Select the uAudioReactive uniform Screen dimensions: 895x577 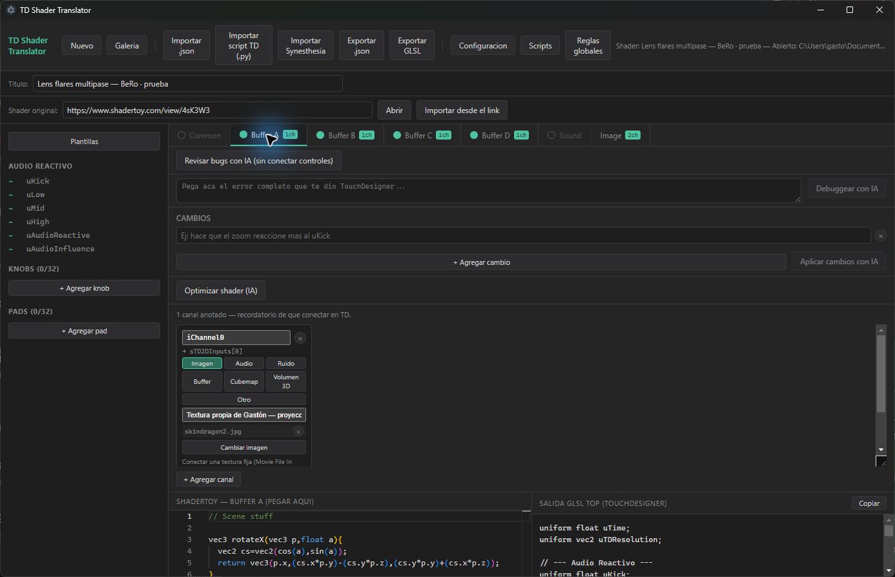coord(58,235)
